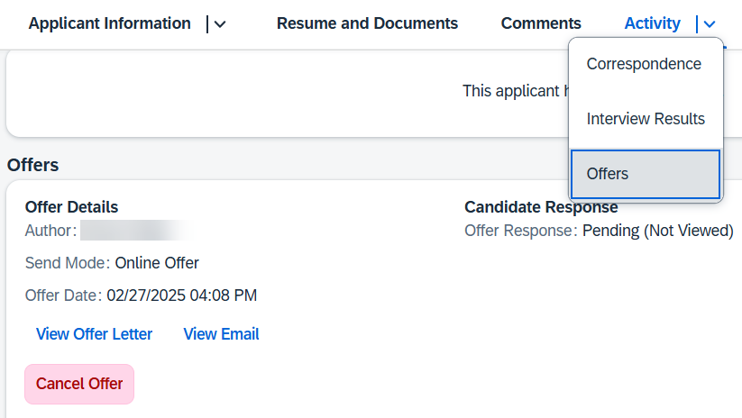The width and height of the screenshot is (742, 418).
Task: Click the Candidate Response heading
Action: (541, 206)
